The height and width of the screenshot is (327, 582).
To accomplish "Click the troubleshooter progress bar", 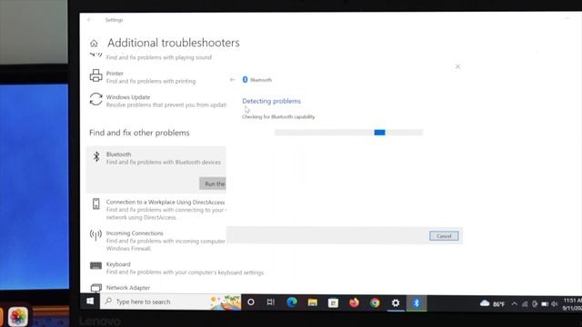I will pos(348,133).
